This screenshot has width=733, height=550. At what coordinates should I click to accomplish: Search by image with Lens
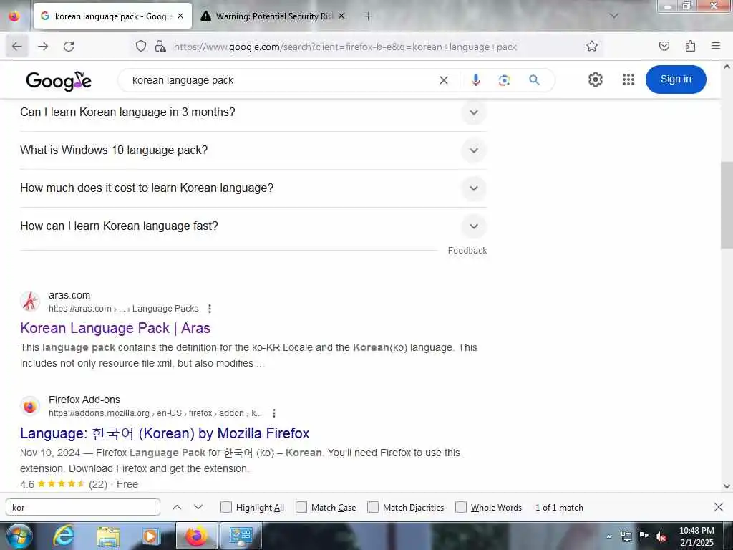(x=505, y=80)
